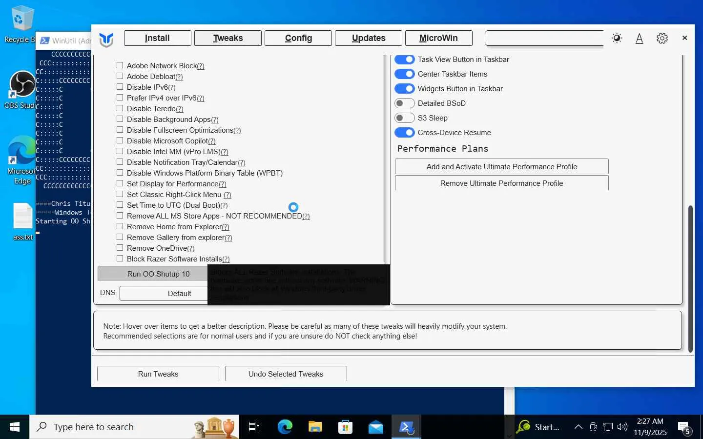Check Disable Microsoft Copilot
The height and width of the screenshot is (439, 703).
pos(120,140)
